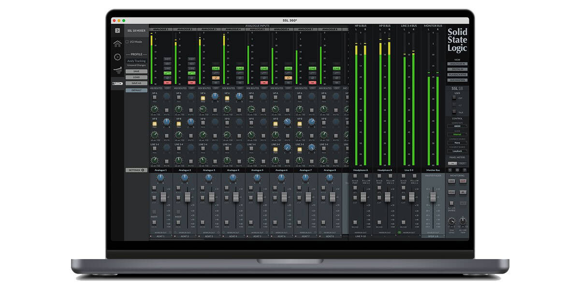
Task: Switch view to ANALOGUE IN
Action: (457, 64)
